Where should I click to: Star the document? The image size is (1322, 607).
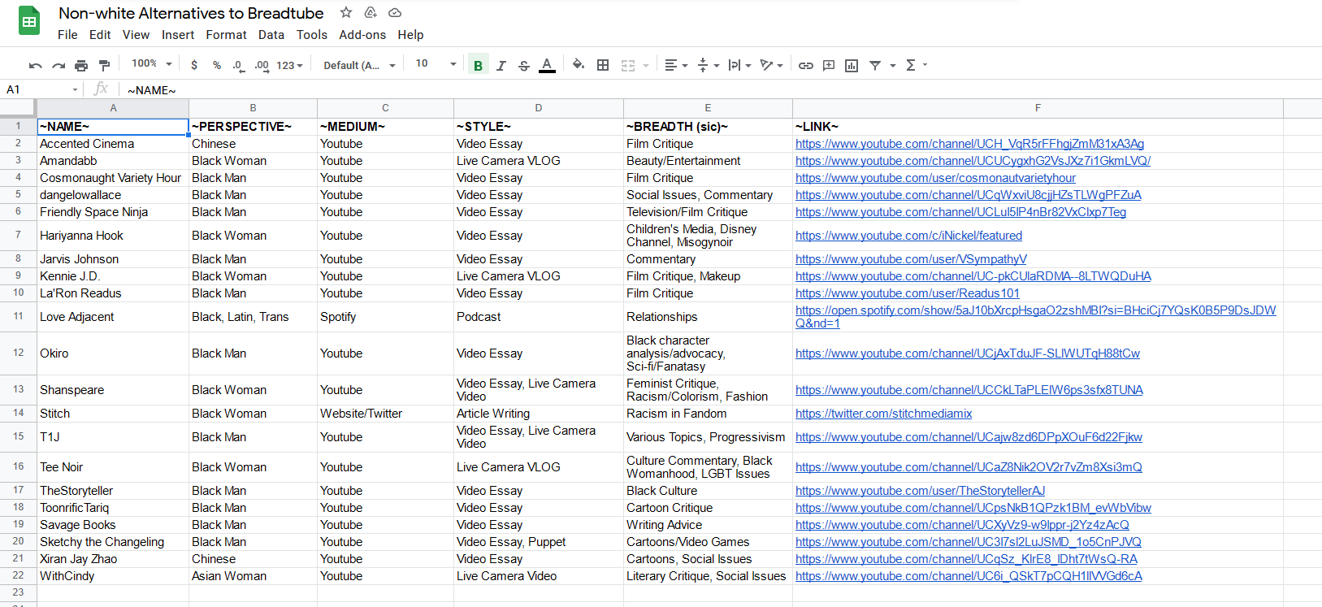346,12
